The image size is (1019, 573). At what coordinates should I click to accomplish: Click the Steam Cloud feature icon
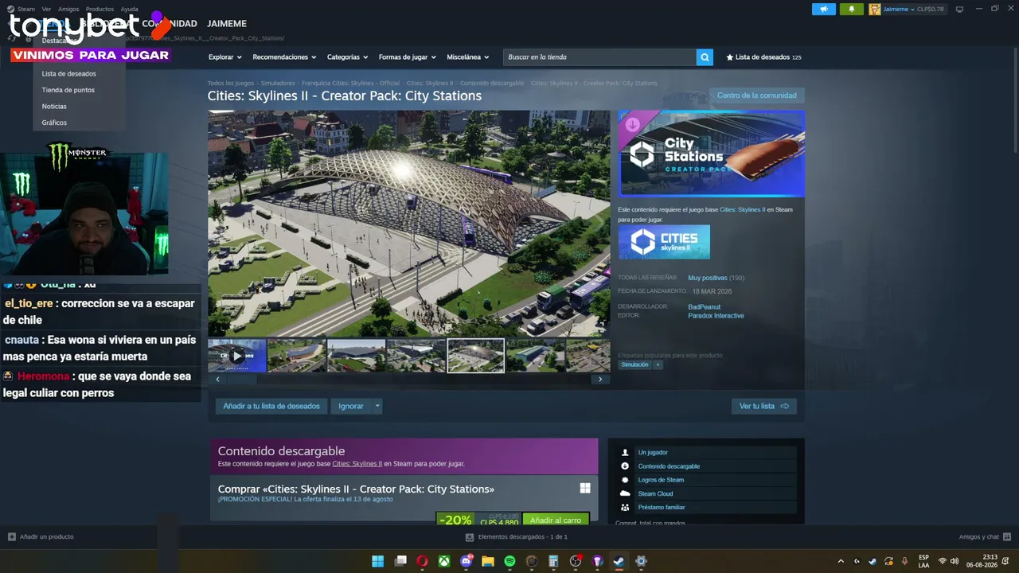click(x=625, y=493)
